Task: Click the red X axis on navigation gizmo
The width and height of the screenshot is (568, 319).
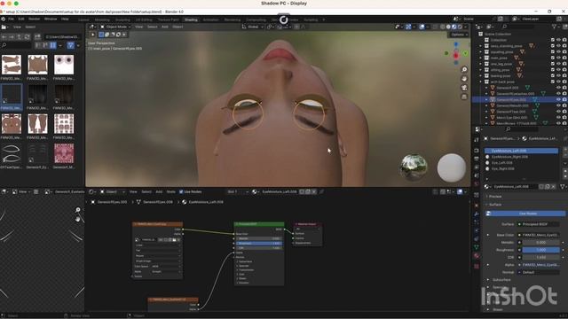Action: 455,55
